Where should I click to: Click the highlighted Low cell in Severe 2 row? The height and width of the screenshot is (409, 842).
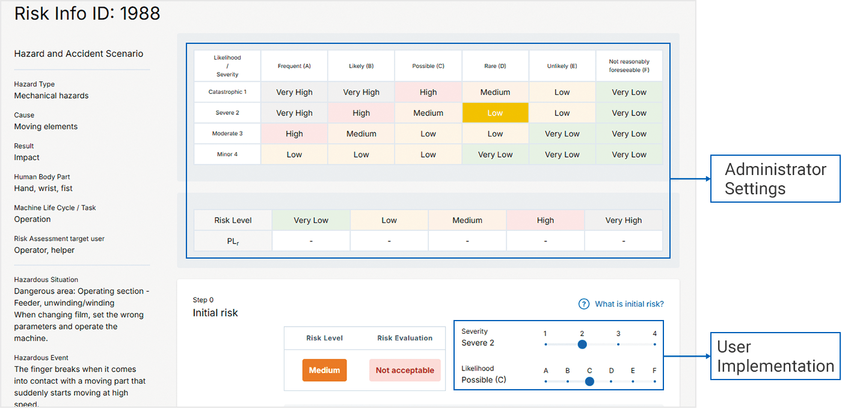point(496,113)
